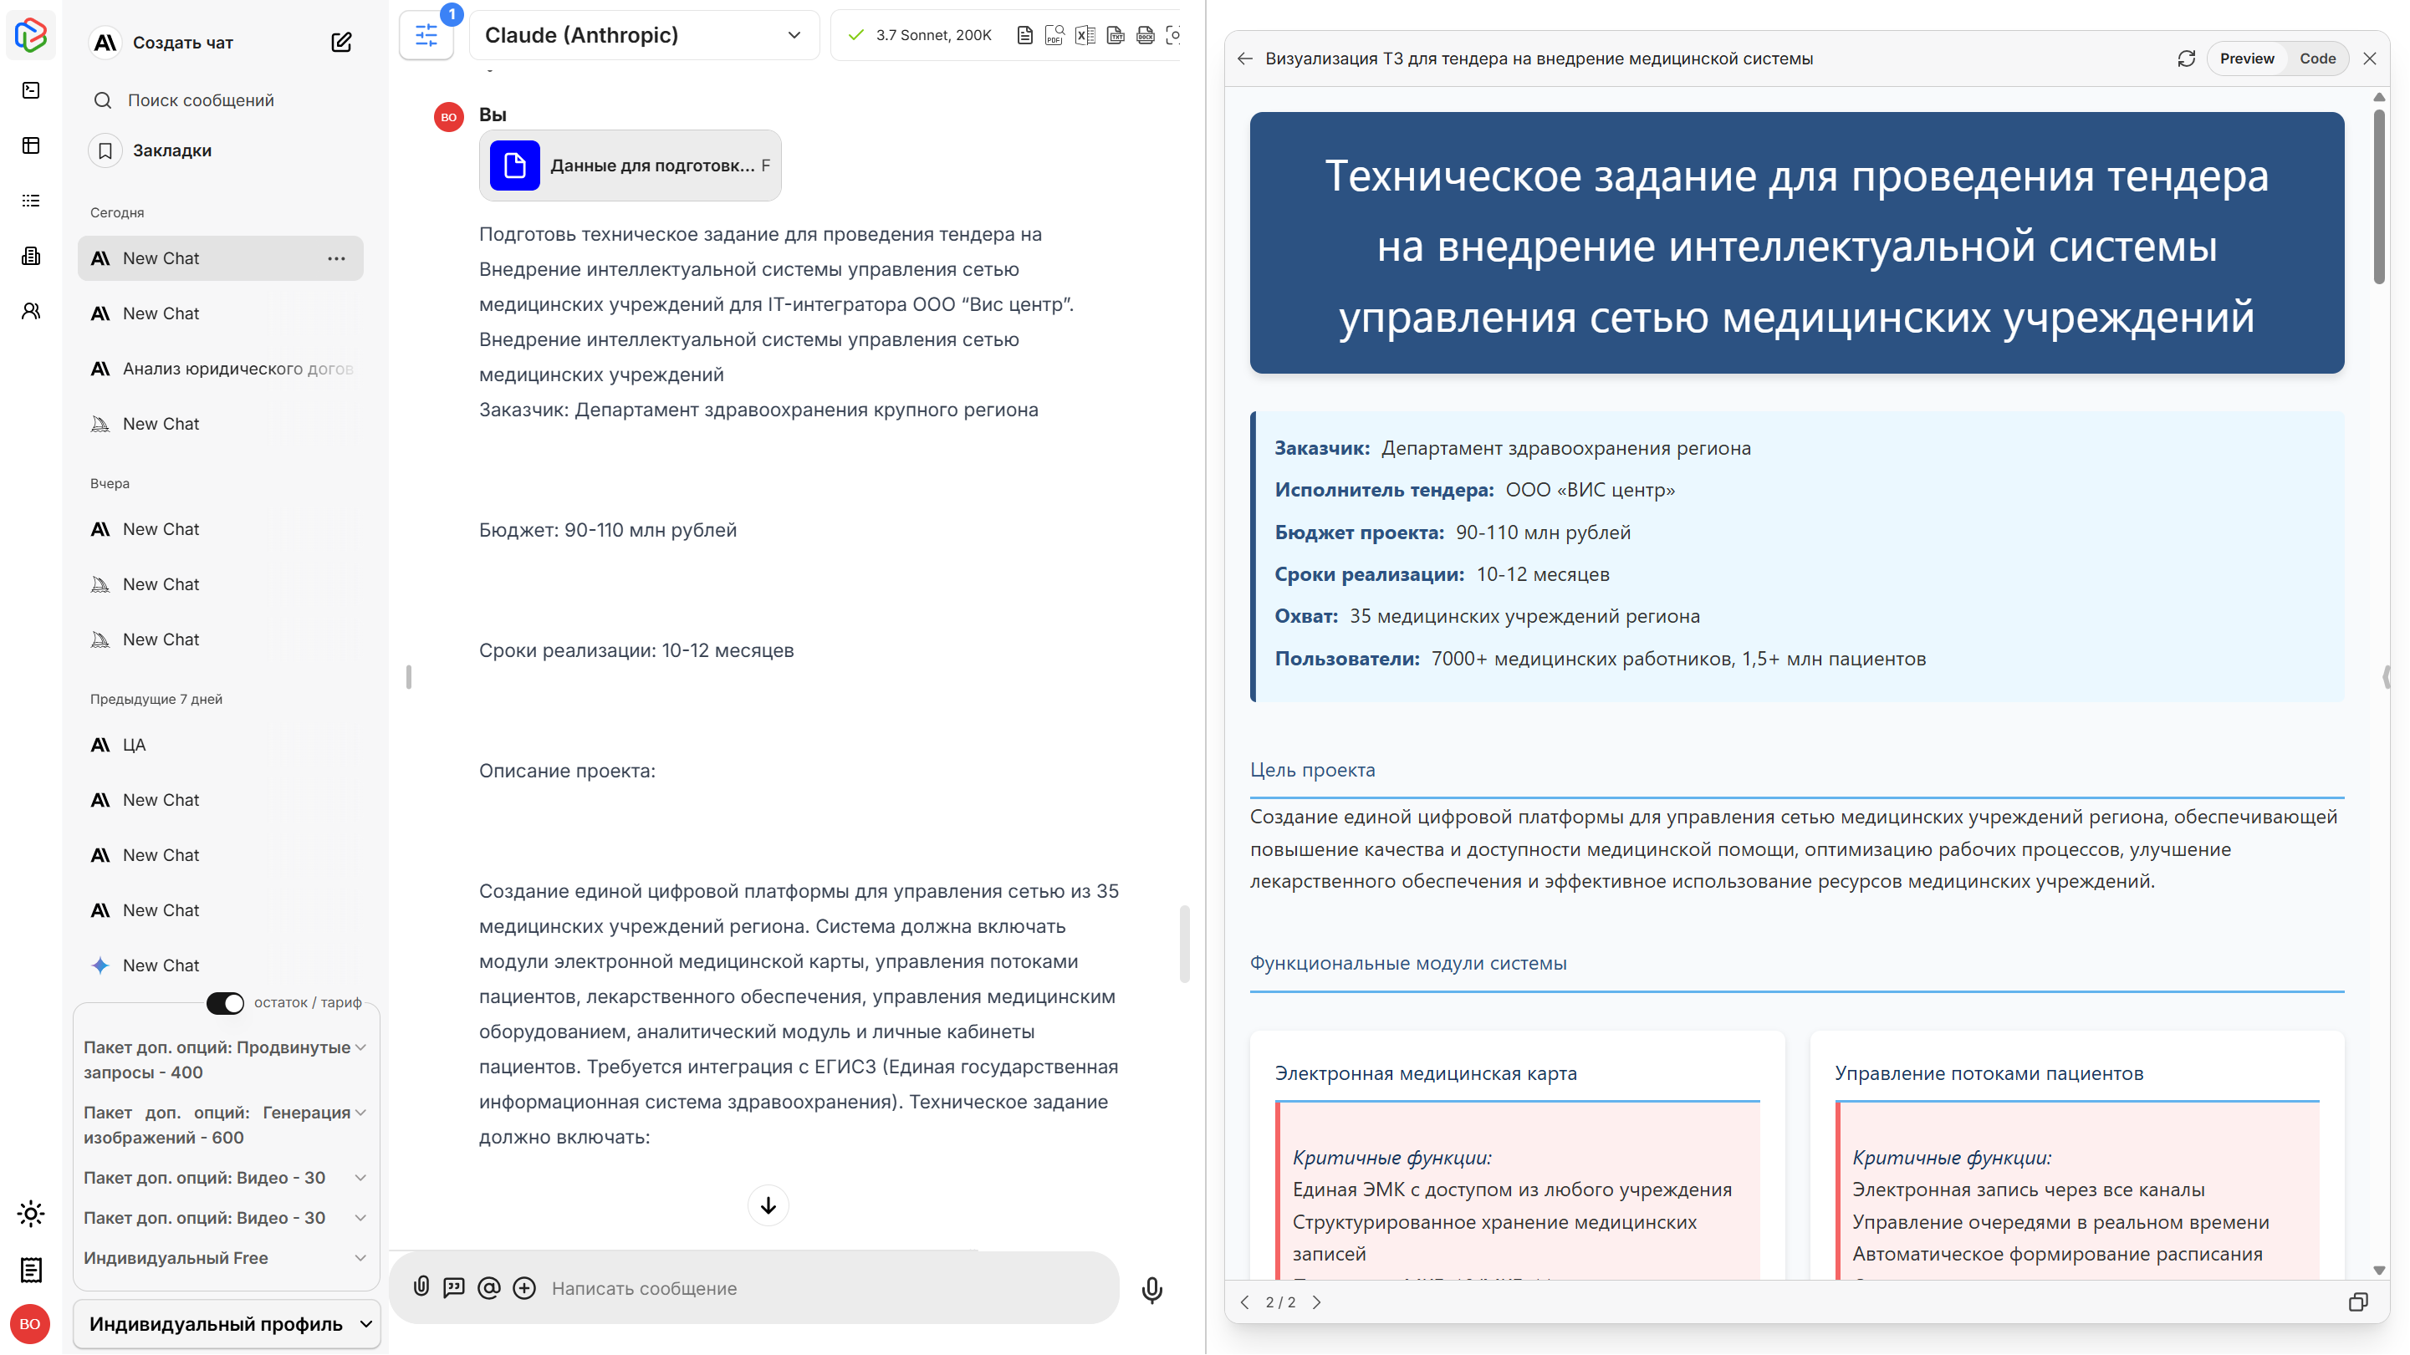Open the attached file Данные для подготовк...
2410x1355 pixels.
tap(631, 166)
